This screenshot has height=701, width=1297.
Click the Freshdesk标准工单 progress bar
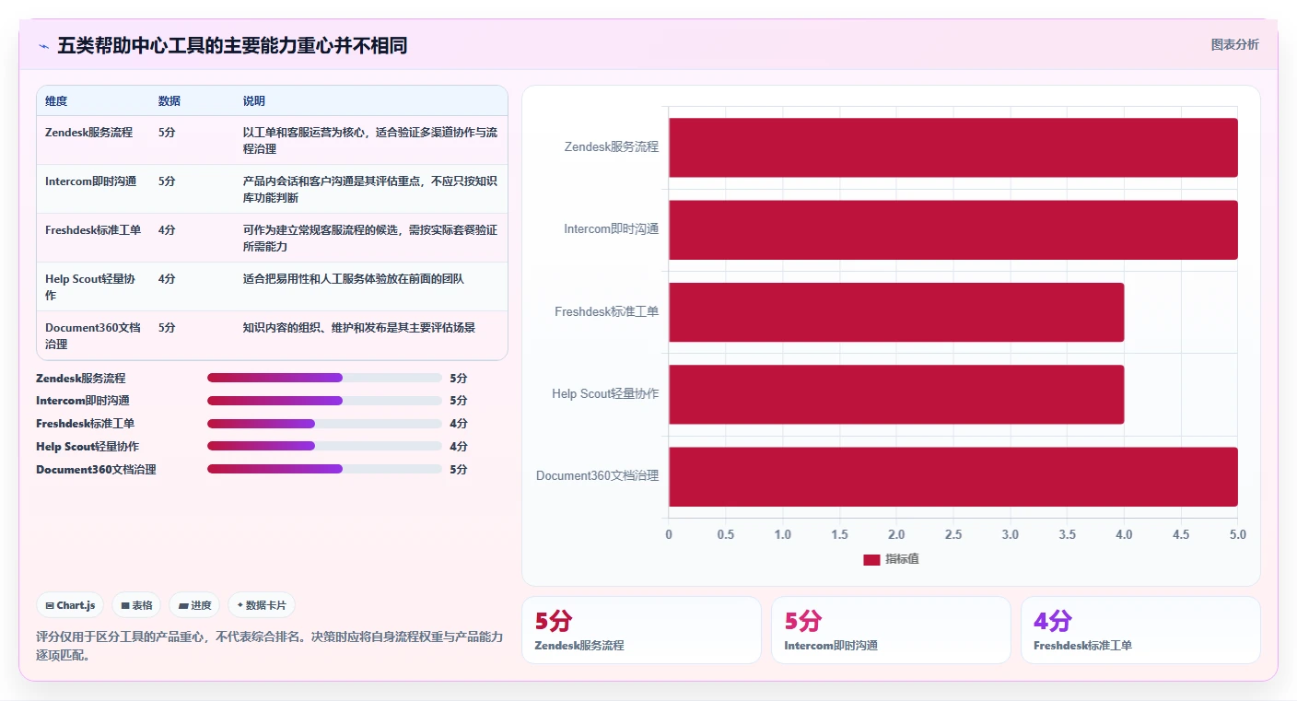pos(324,424)
